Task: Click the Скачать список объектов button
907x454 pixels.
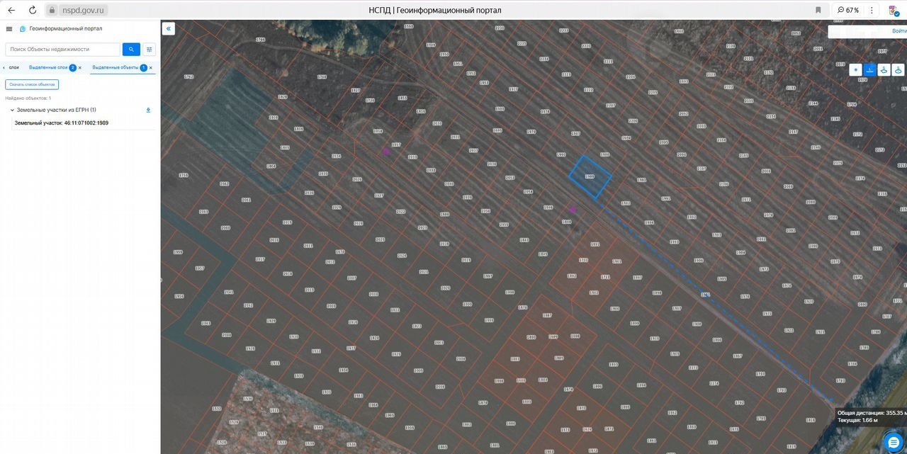Action: click(32, 84)
